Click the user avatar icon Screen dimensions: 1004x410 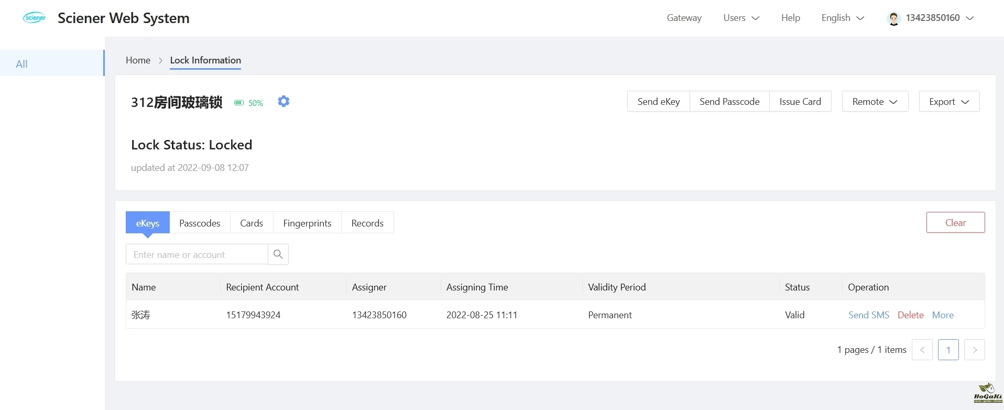tap(893, 18)
